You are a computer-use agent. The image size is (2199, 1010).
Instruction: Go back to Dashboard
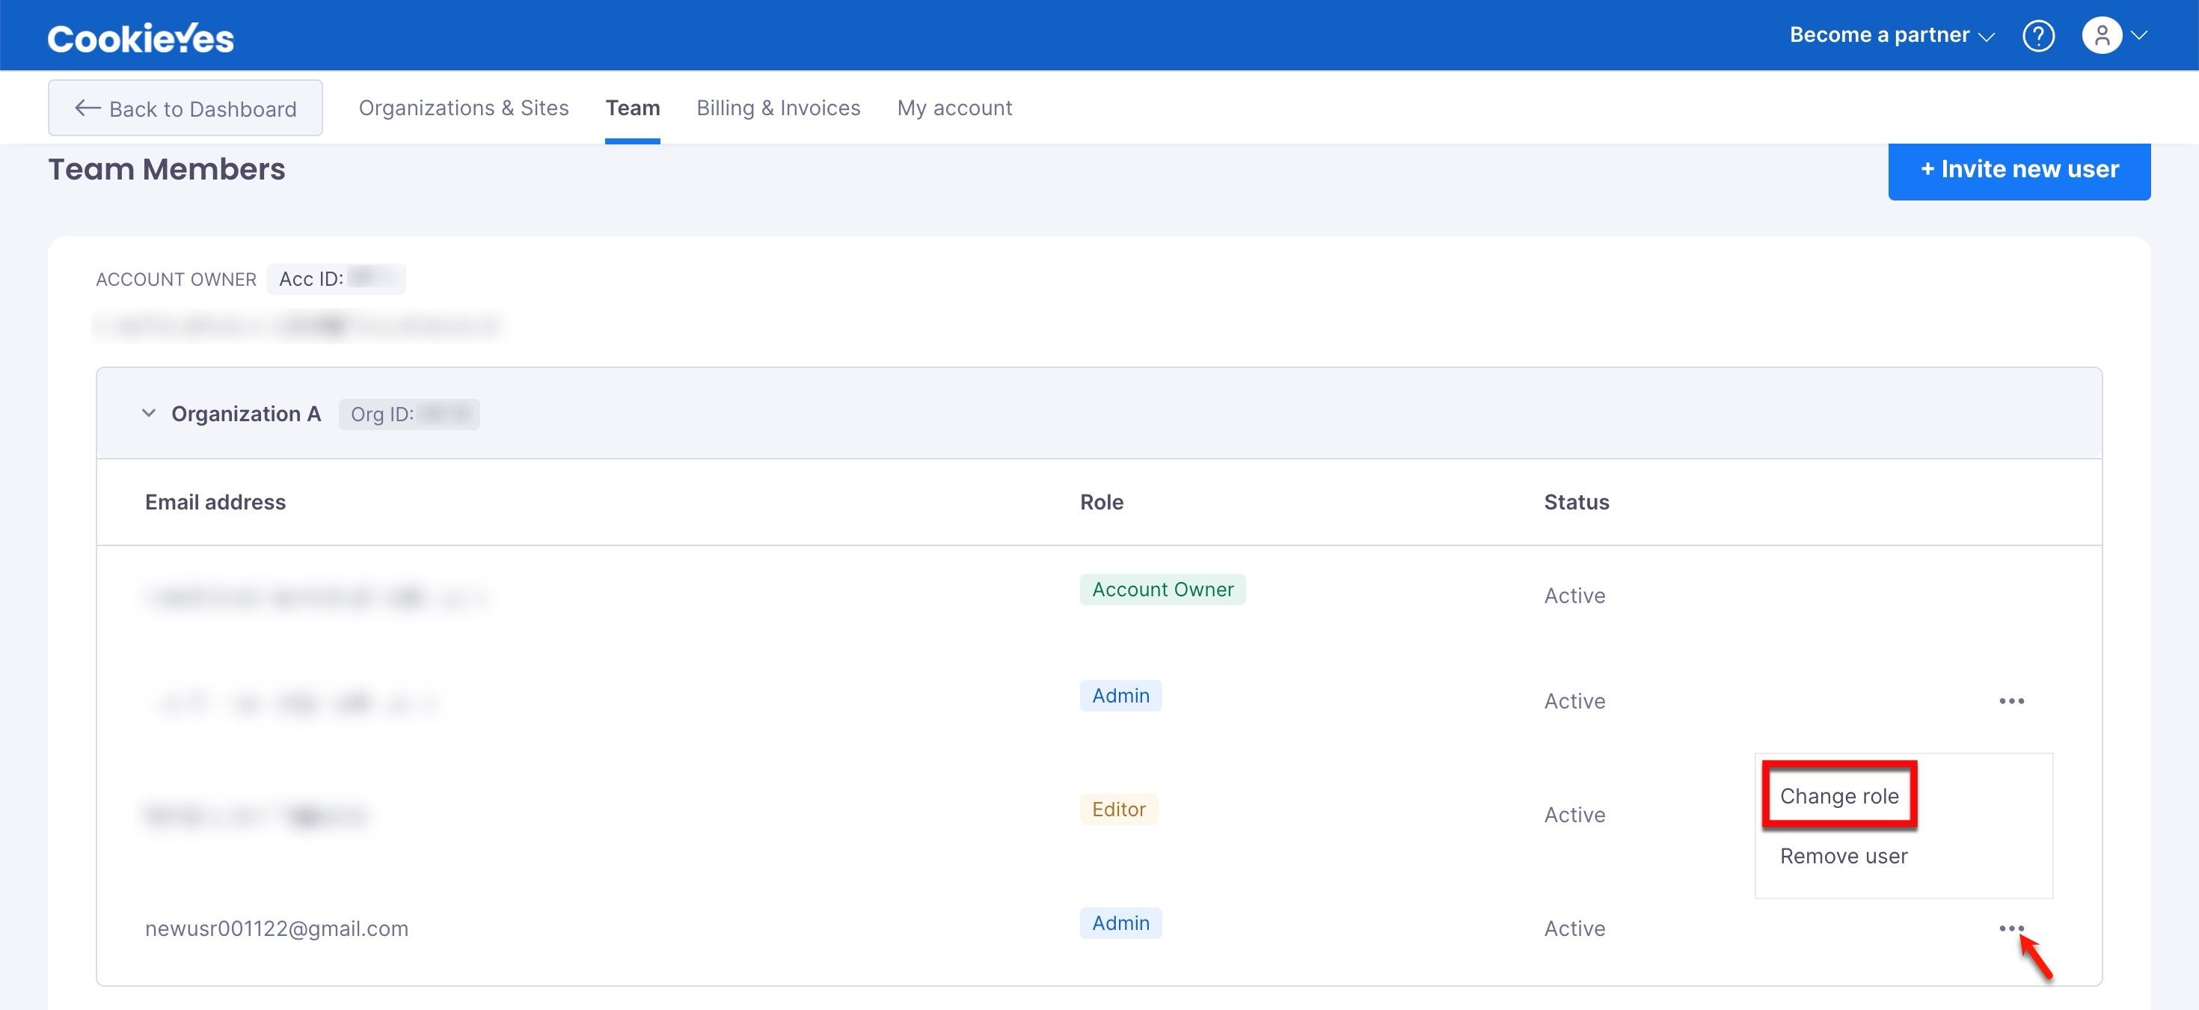185,108
